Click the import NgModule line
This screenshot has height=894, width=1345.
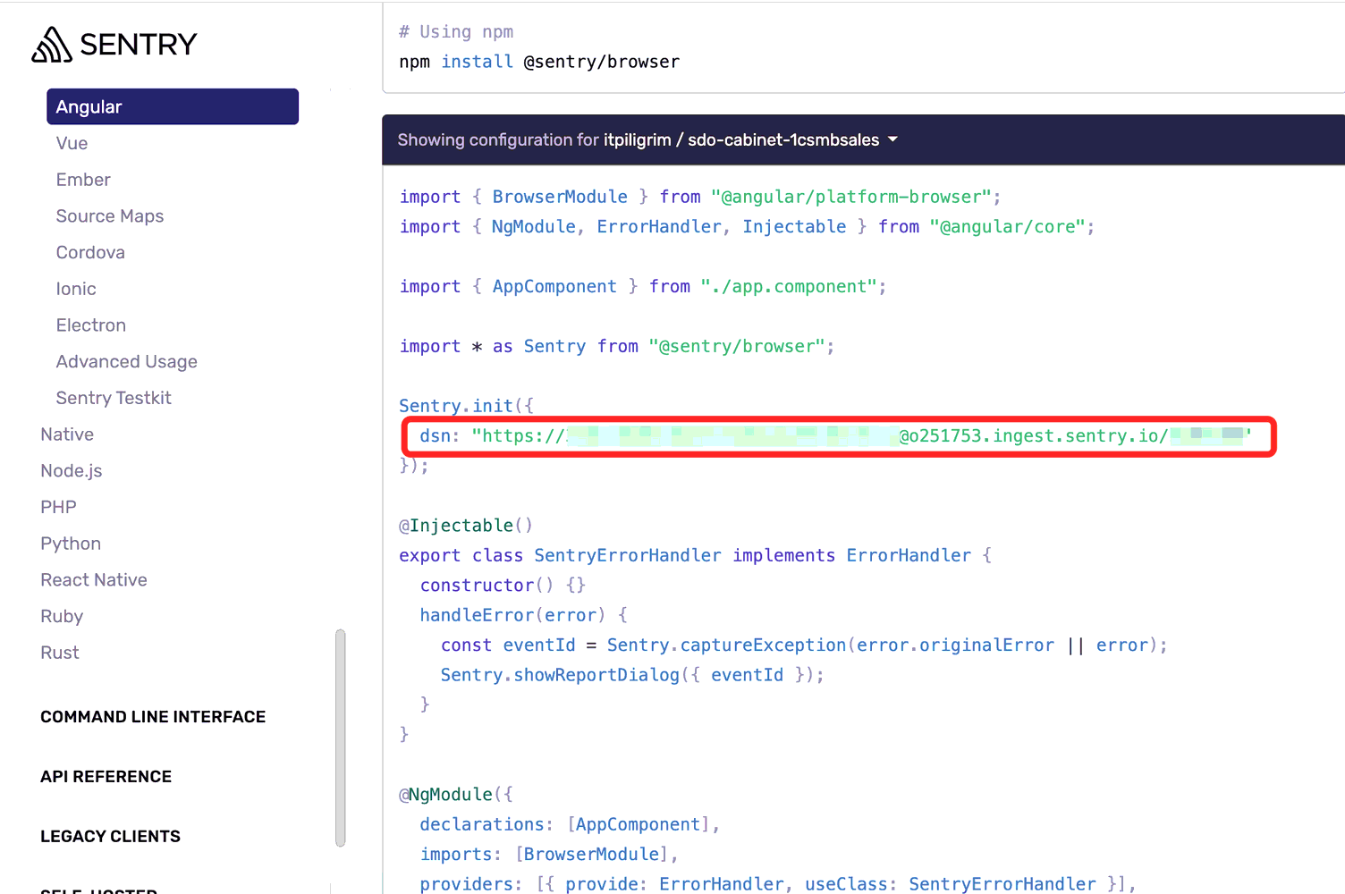click(x=747, y=227)
